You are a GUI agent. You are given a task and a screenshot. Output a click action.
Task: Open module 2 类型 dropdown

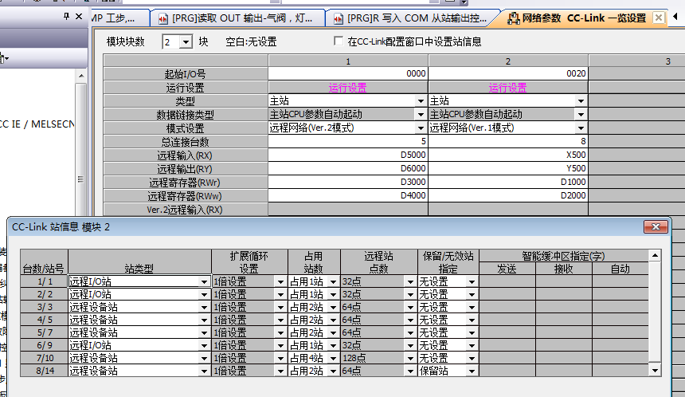coord(581,101)
